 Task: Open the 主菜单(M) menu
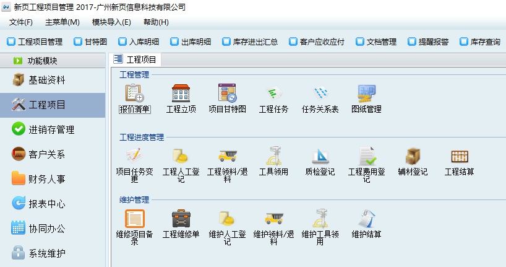62,22
